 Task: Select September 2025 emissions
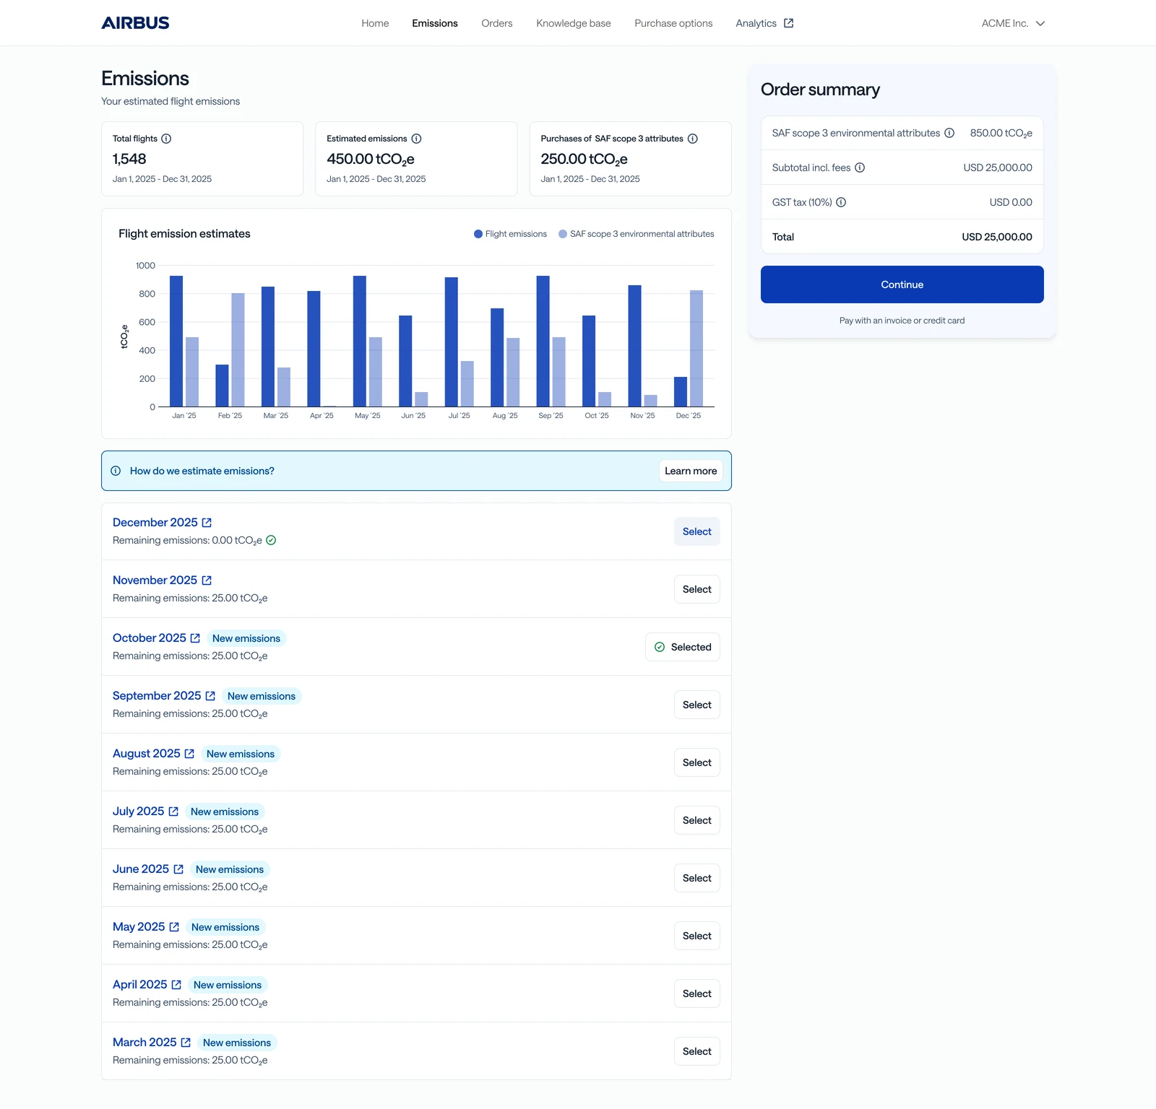coord(697,705)
